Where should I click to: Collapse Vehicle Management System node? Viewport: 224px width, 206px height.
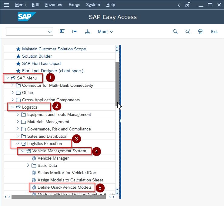[23, 151]
